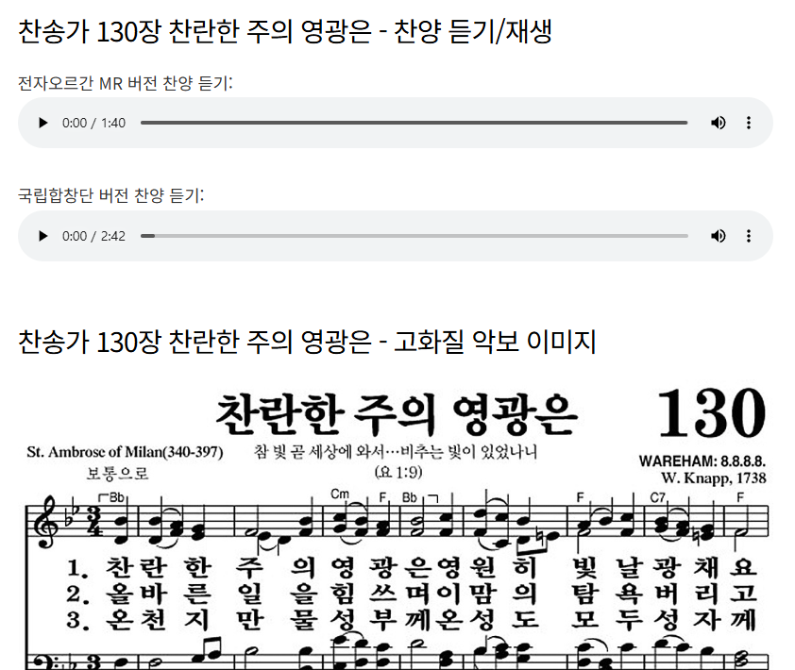Seek within the 2:42 choir audio progress bar
Screen dimensions: 795x670
(x=414, y=236)
